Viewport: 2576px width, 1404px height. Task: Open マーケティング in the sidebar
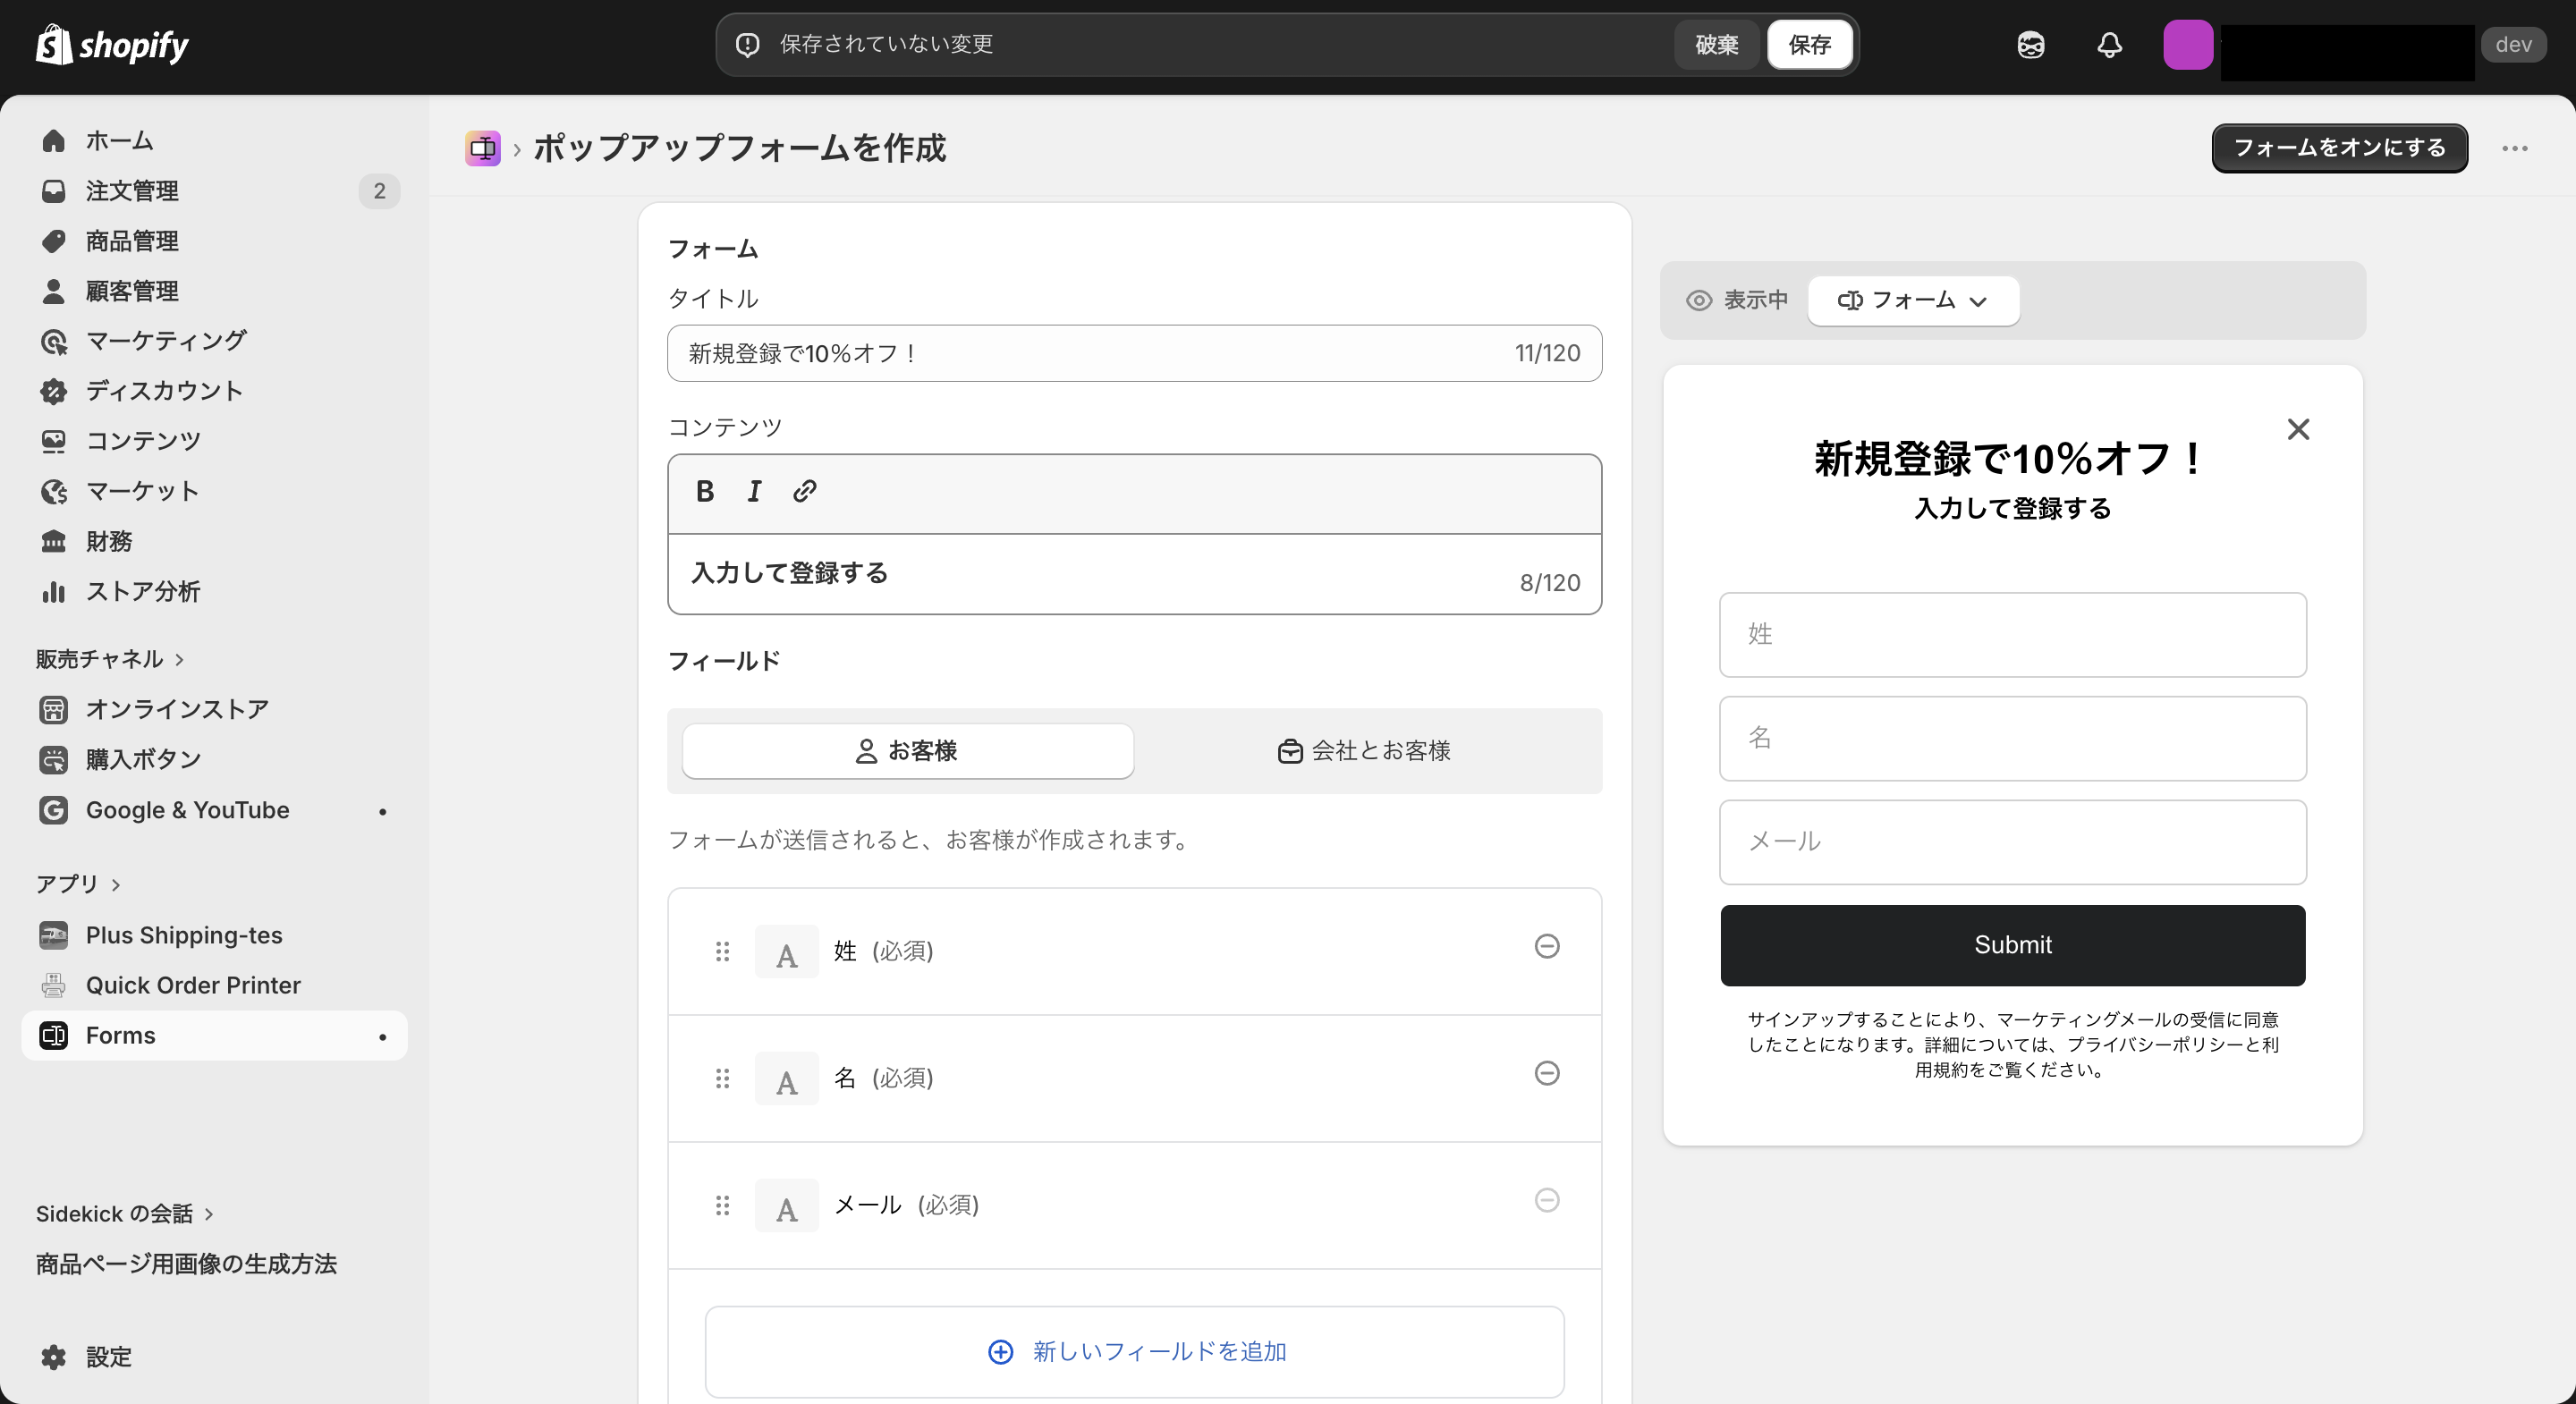click(x=164, y=340)
